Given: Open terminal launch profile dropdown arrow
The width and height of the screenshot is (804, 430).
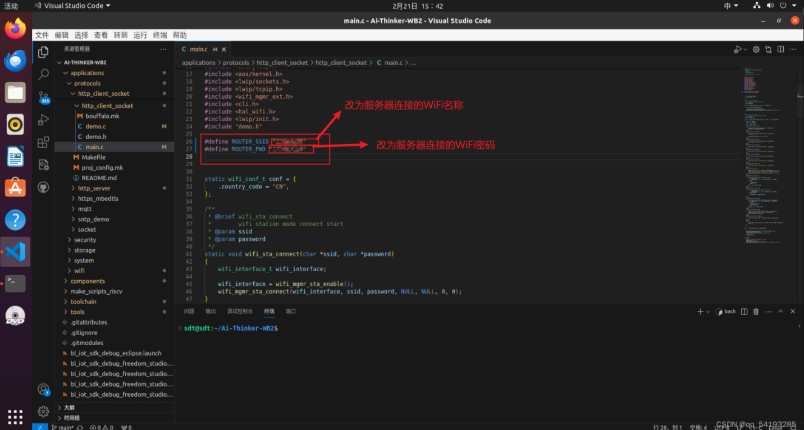Looking at the screenshot, I should 708,312.
